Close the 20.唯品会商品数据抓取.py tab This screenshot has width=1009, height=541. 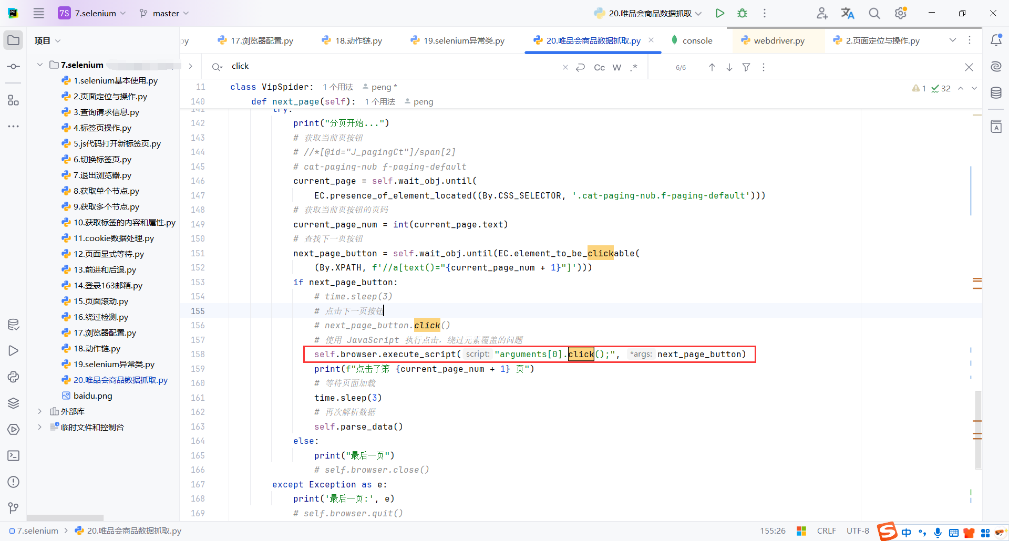(x=652, y=40)
